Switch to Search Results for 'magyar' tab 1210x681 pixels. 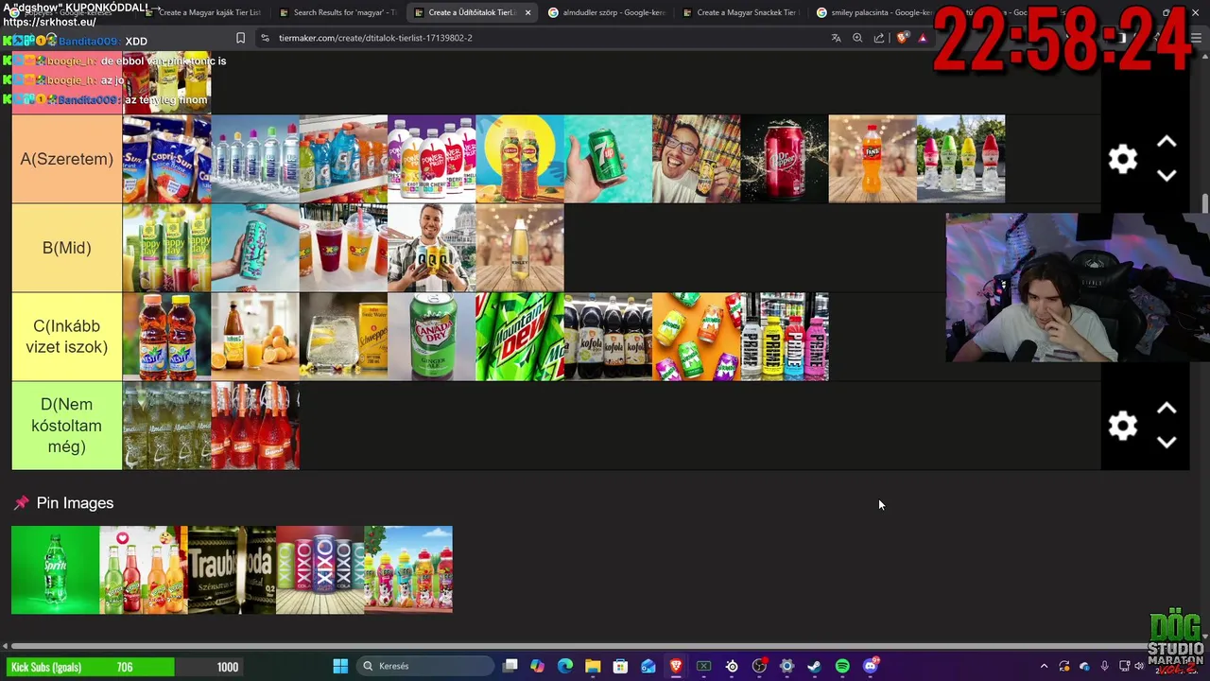click(337, 12)
